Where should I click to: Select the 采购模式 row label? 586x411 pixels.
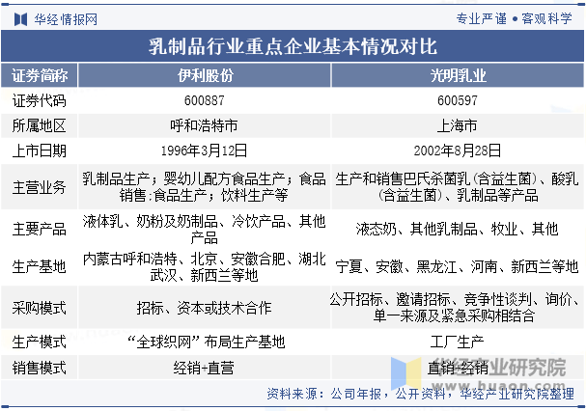click(x=40, y=308)
